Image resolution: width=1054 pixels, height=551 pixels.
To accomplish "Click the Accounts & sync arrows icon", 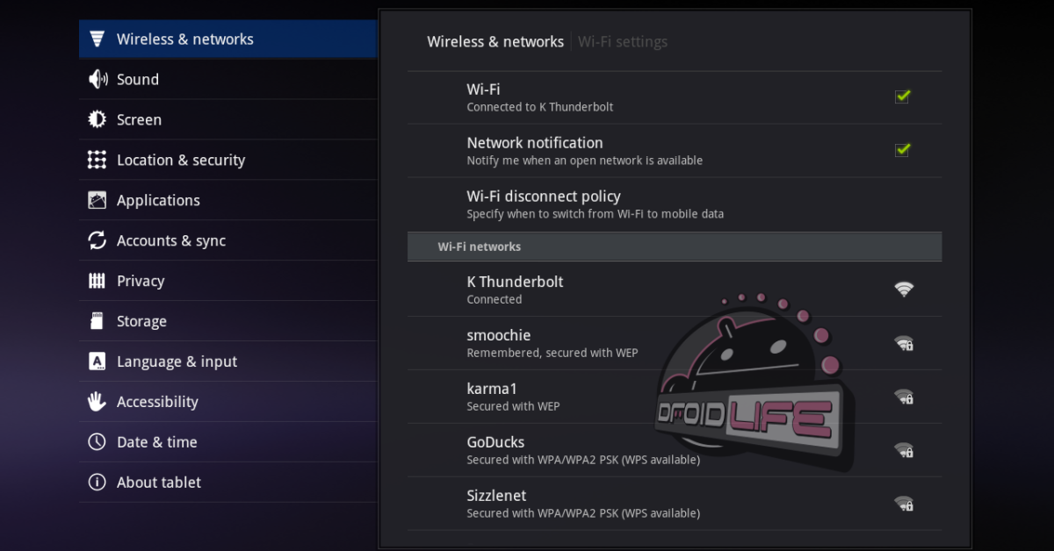I will 97,241.
